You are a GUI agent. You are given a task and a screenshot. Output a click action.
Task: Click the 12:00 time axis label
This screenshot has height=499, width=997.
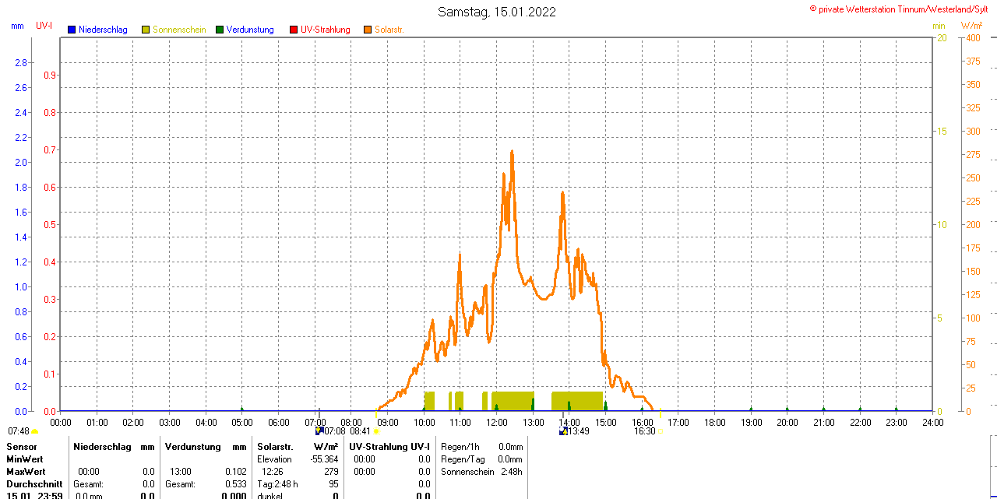[x=496, y=422]
